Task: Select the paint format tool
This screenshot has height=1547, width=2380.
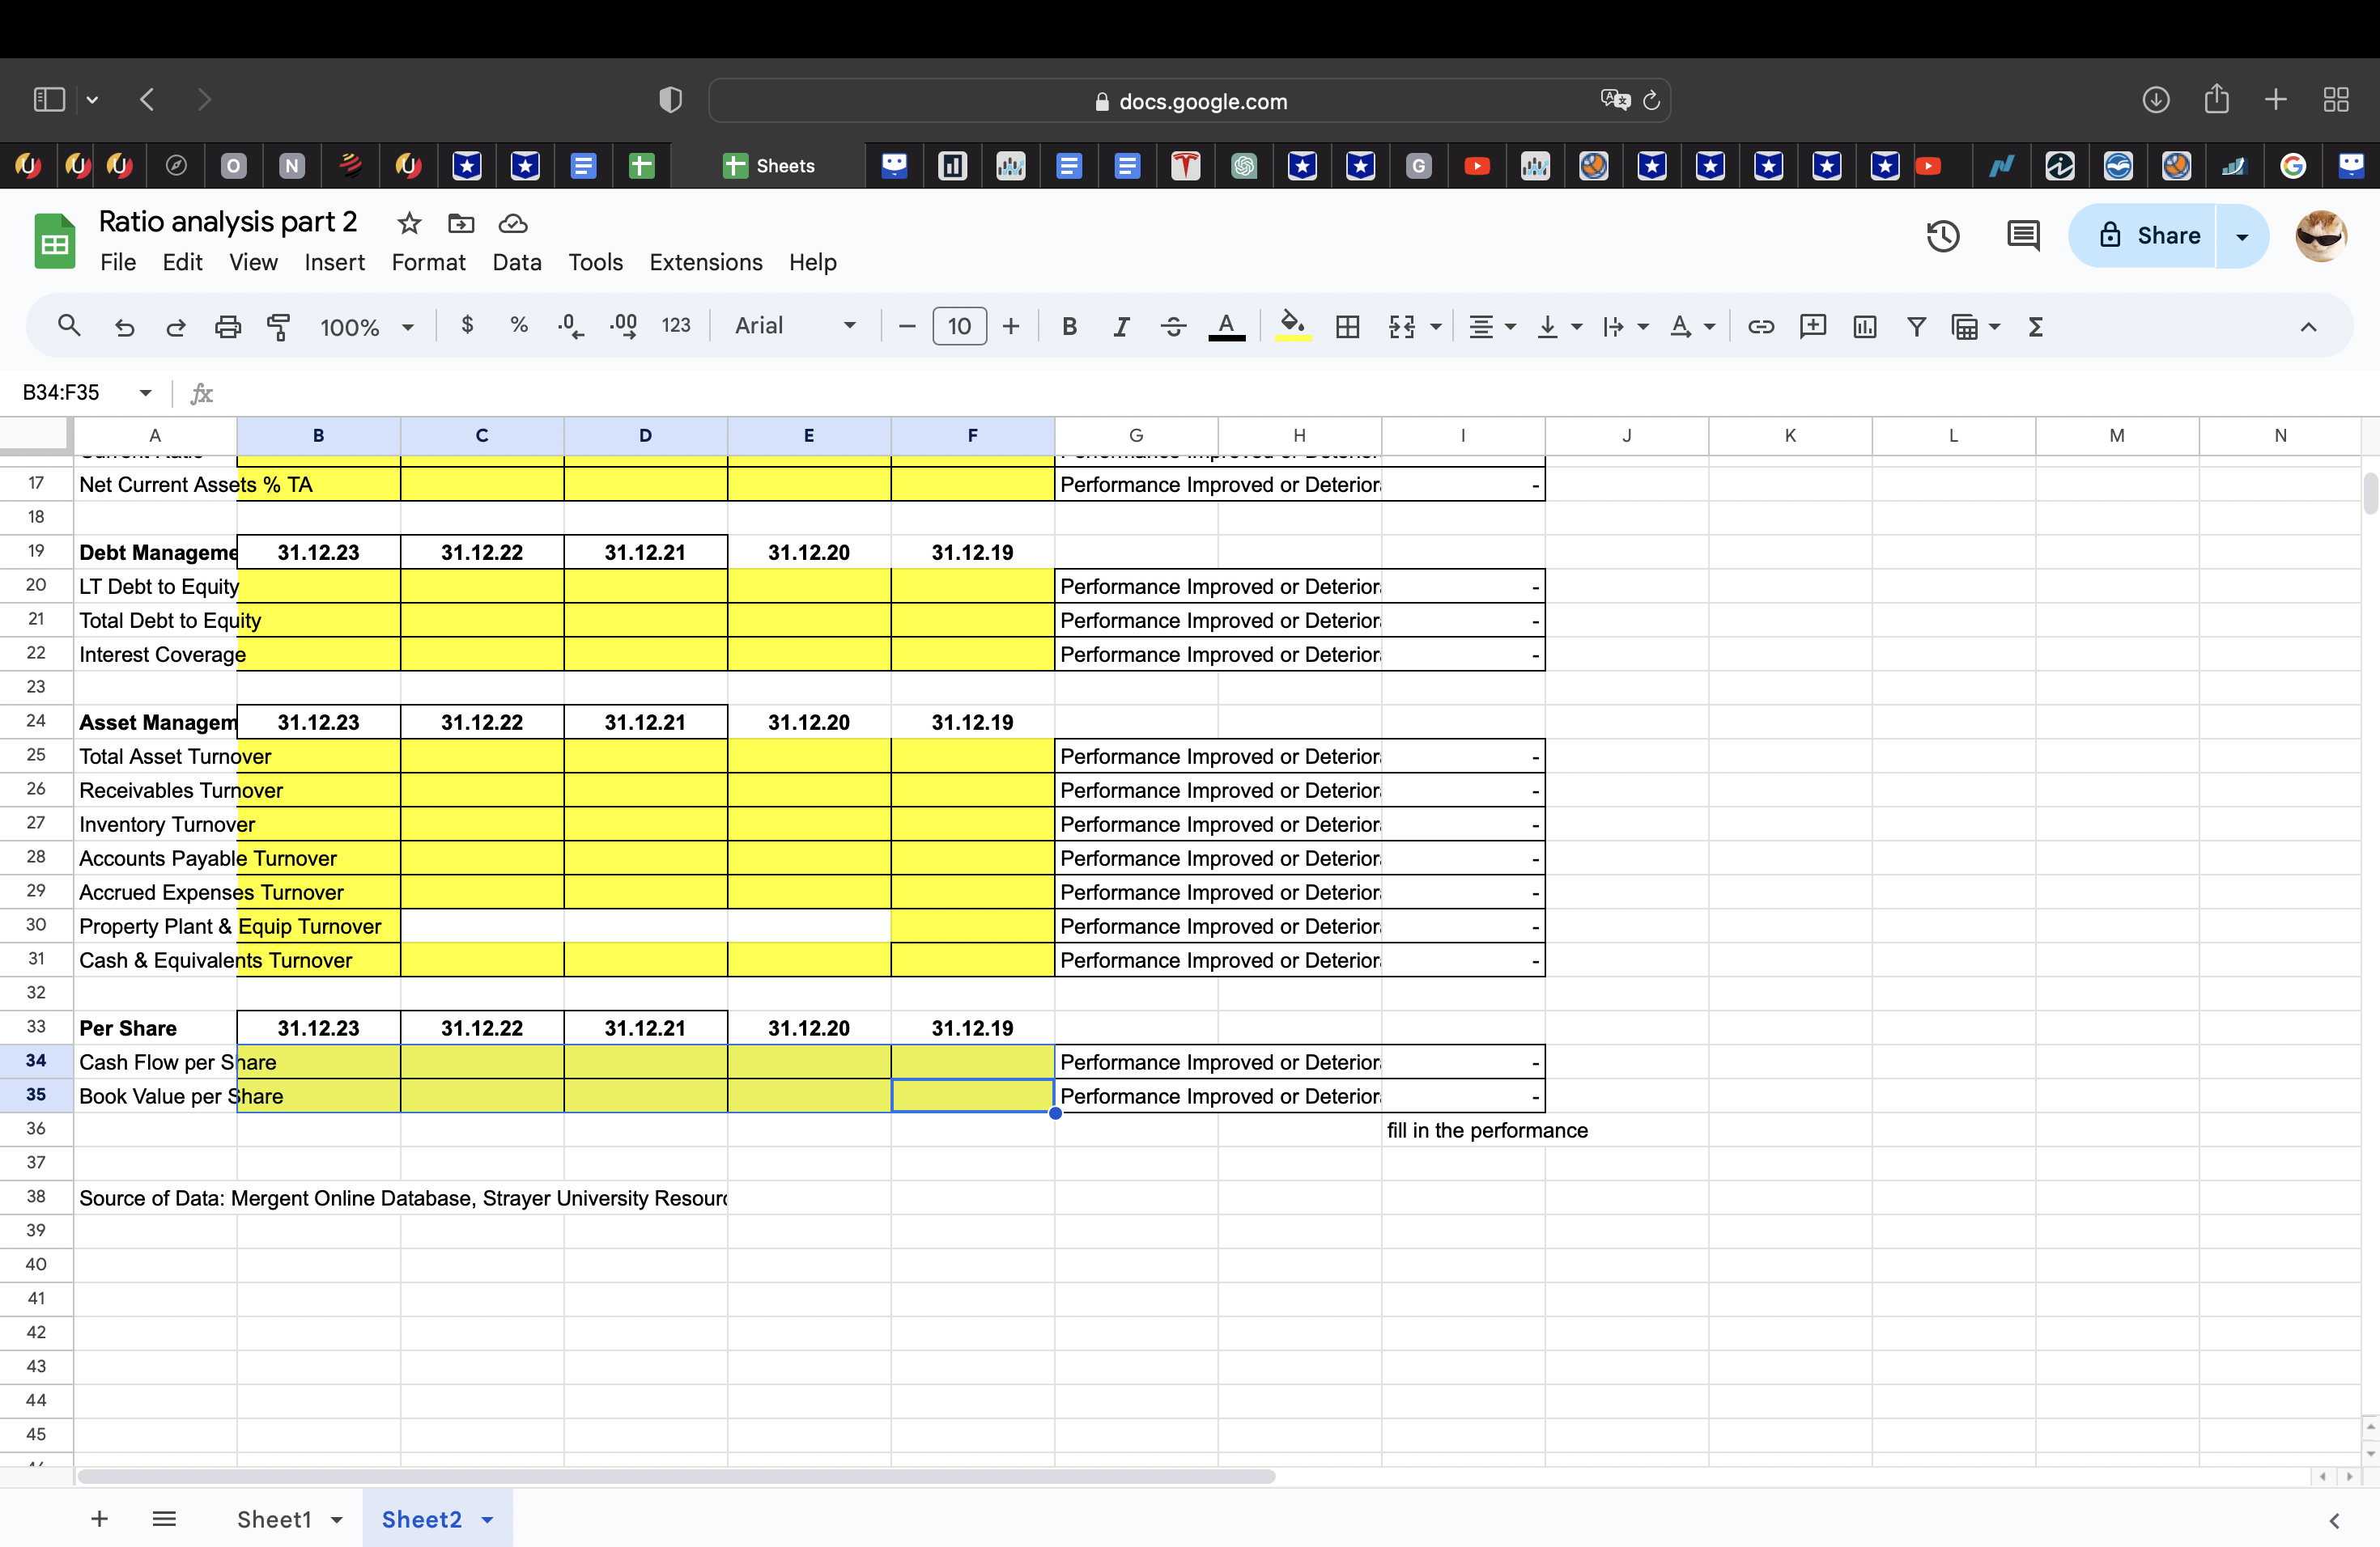Action: tap(279, 326)
